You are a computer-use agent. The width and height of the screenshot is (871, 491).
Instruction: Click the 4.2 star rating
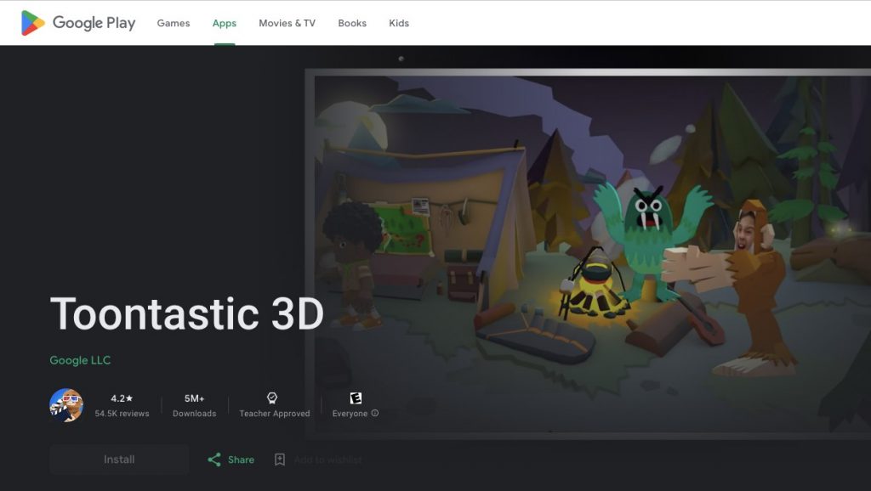(x=122, y=398)
